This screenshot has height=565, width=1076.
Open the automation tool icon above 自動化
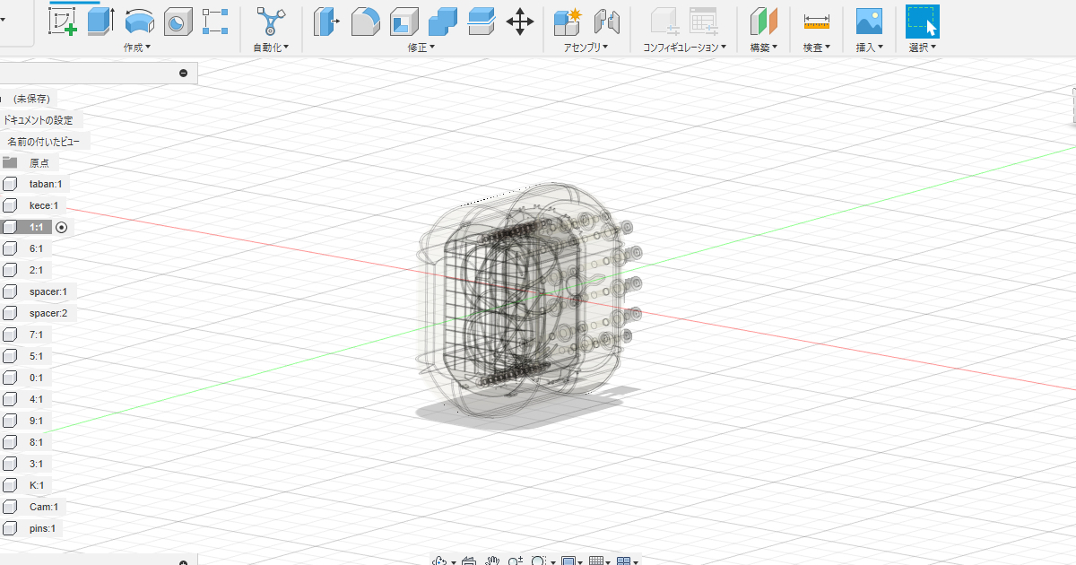pyautogui.click(x=271, y=21)
